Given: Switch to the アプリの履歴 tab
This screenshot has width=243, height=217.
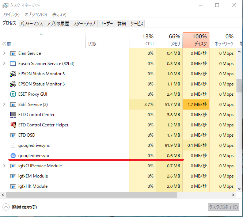Looking at the screenshot, I should (x=58, y=24).
